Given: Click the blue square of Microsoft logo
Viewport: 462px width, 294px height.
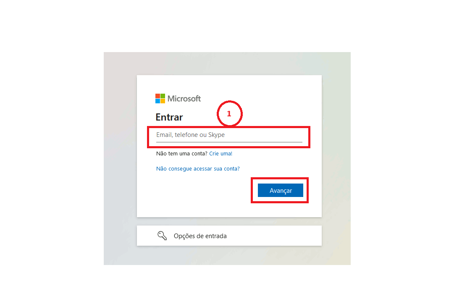Looking at the screenshot, I should [x=157, y=101].
